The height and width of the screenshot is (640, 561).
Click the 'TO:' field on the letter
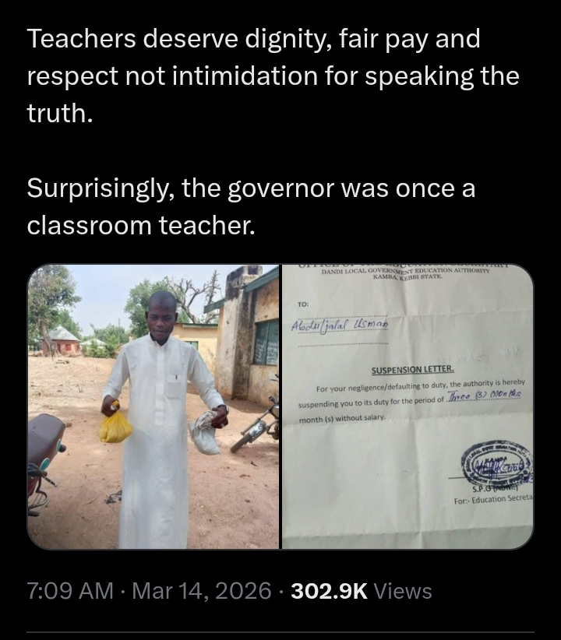click(x=303, y=304)
